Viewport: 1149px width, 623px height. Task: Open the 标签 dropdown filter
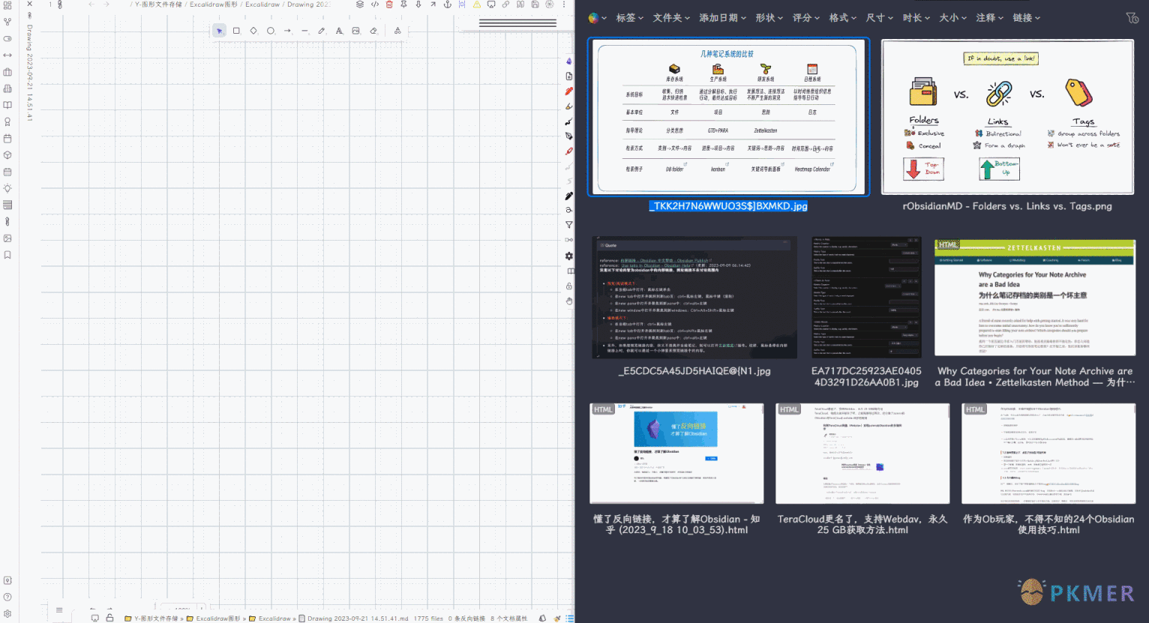(x=630, y=17)
